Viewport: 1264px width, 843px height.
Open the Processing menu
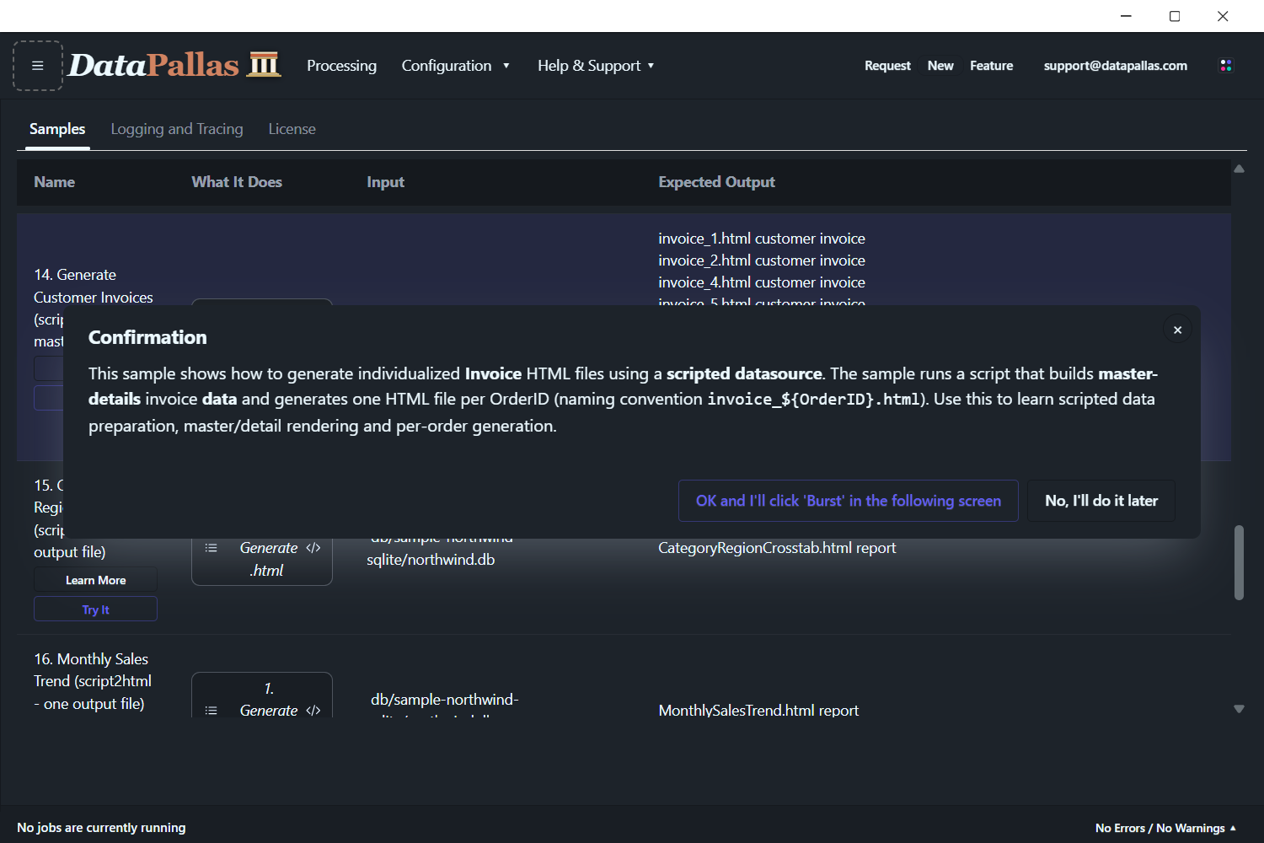pyautogui.click(x=341, y=66)
